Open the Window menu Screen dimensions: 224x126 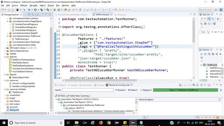(x=65, y=6)
